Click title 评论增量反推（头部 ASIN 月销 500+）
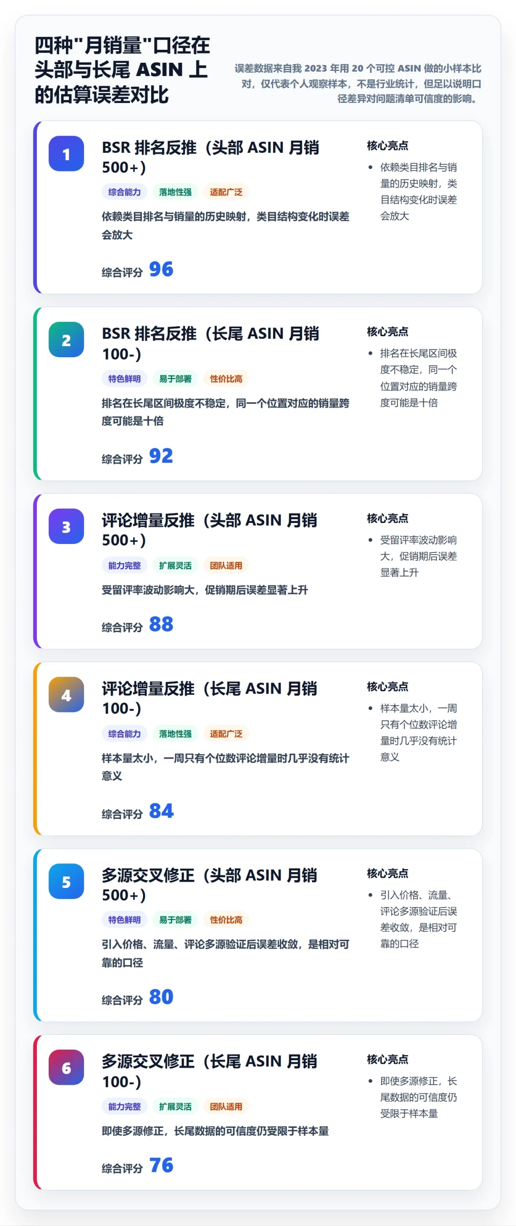Screen dimensions: 516x1226 pos(209,530)
